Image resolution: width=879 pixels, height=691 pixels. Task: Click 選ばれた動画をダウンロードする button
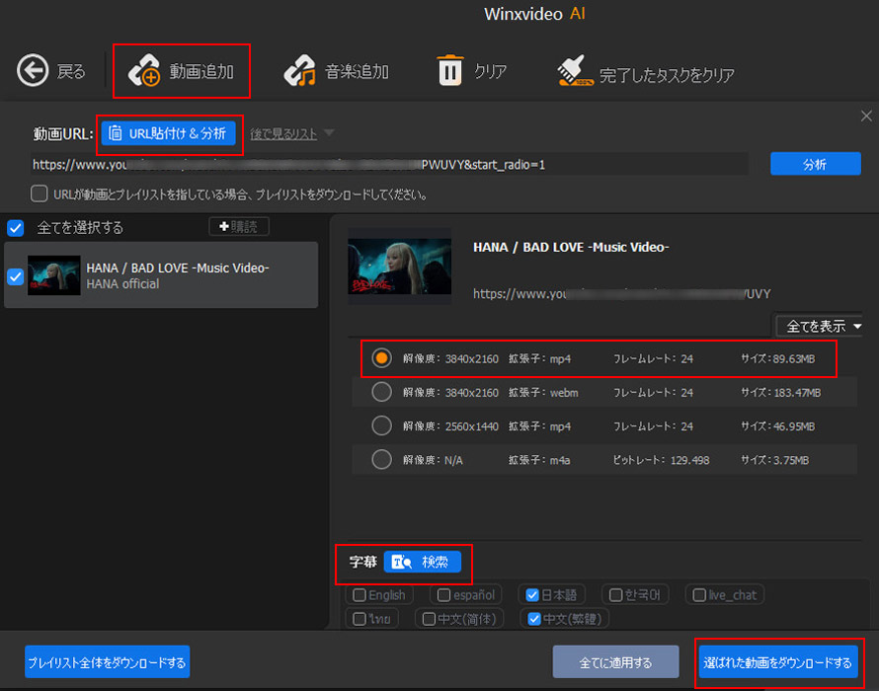[776, 662]
